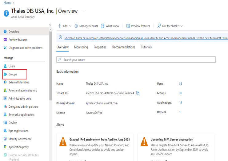This screenshot has height=161, width=228.
Task: Click the copy Tenant ID icon
Action: pyautogui.click(x=138, y=93)
